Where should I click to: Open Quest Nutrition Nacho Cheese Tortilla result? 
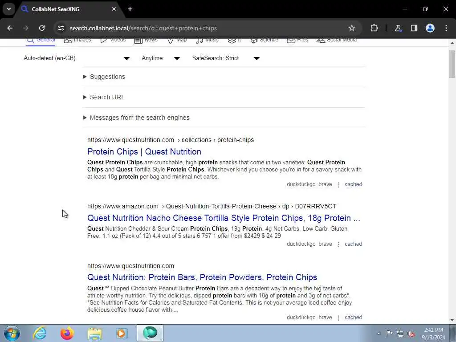click(224, 218)
